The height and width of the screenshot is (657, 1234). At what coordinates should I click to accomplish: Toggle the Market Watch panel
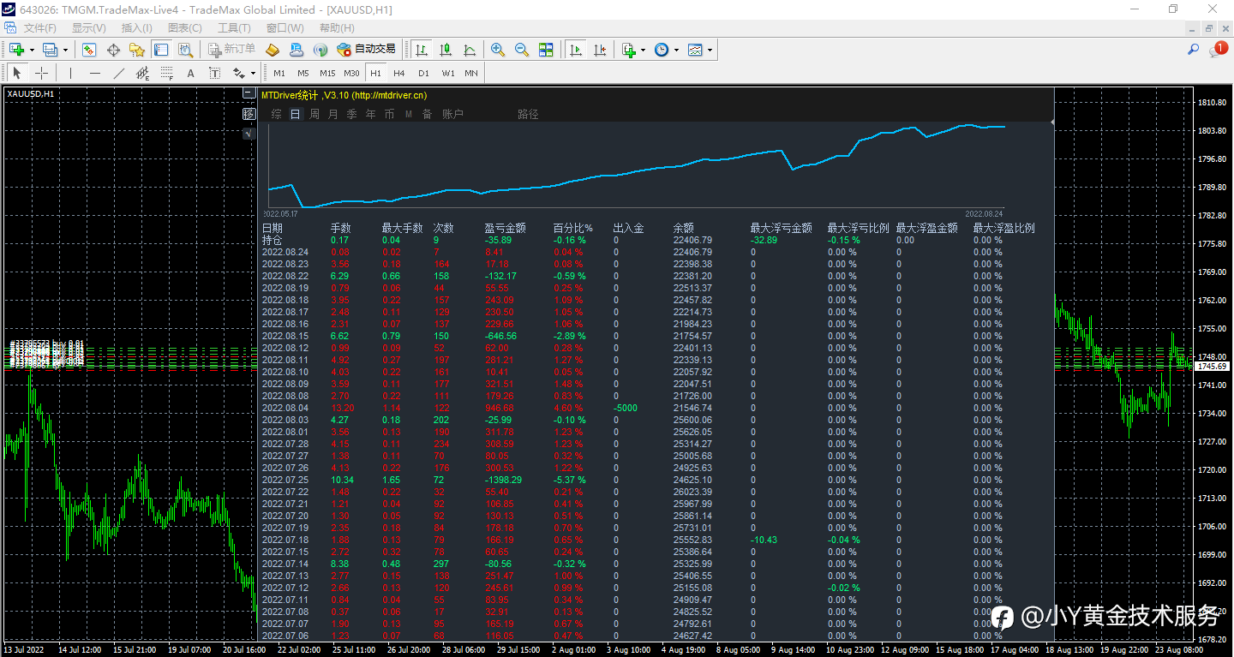coord(88,50)
